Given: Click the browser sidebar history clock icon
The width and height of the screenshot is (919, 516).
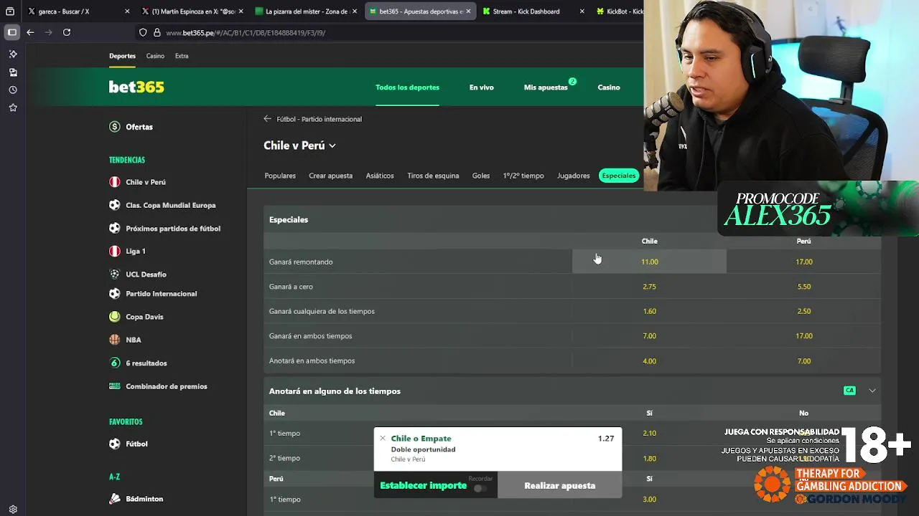Looking at the screenshot, I should point(13,90).
